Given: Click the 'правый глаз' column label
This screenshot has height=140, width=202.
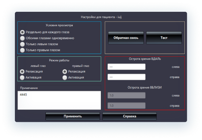Looking at the screenshot, I should 81,66.
